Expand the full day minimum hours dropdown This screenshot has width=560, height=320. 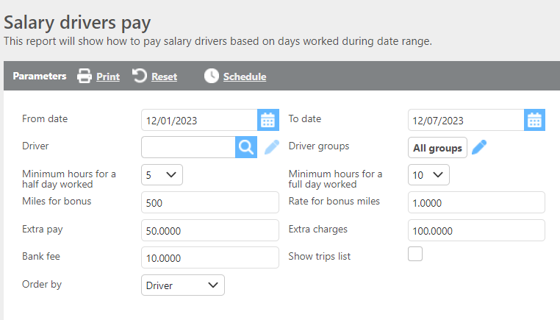pyautogui.click(x=428, y=174)
